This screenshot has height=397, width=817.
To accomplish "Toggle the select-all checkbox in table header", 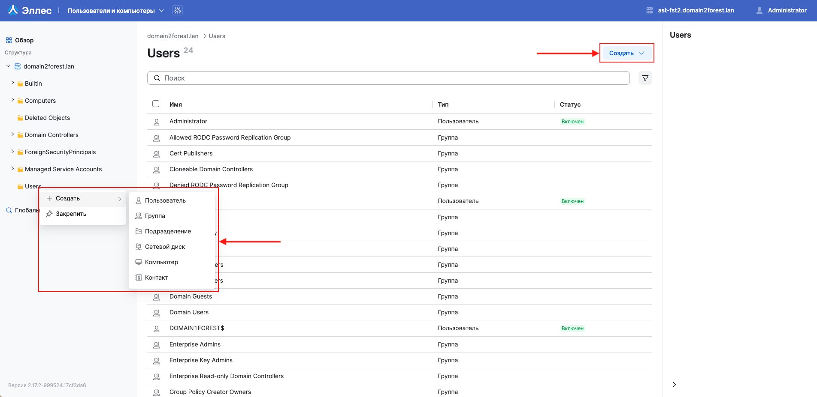I will [156, 104].
